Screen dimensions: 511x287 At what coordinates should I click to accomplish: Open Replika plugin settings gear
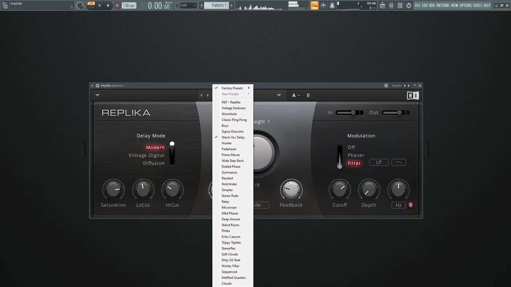pos(97,86)
